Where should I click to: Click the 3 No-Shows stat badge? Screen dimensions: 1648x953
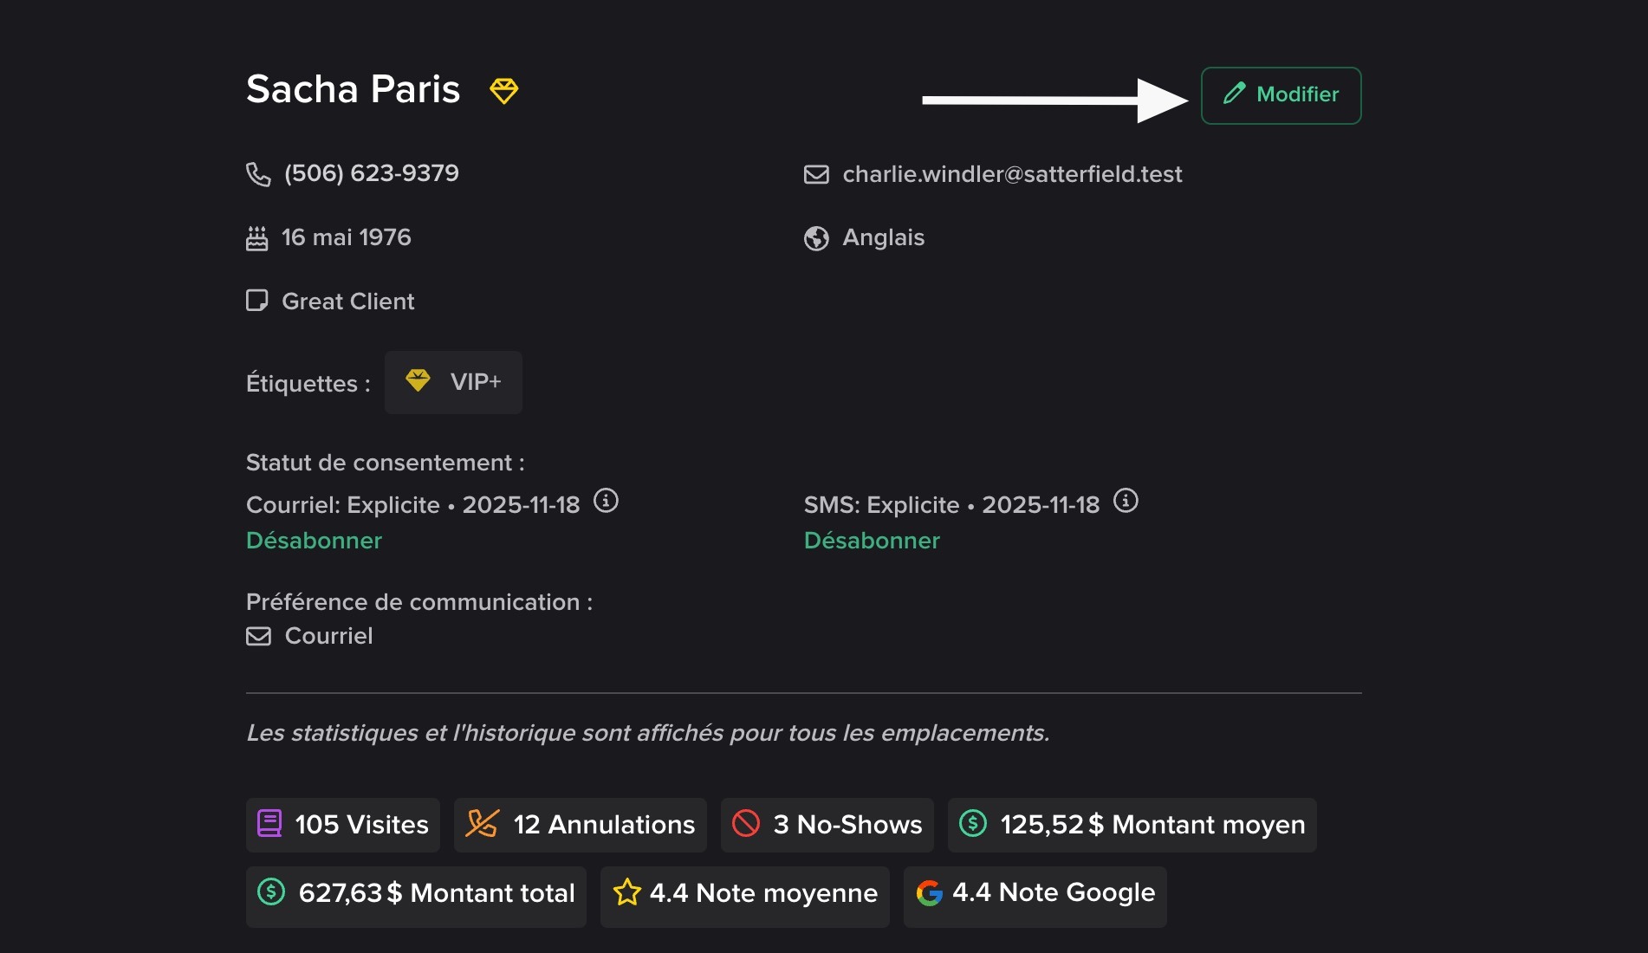(x=827, y=825)
